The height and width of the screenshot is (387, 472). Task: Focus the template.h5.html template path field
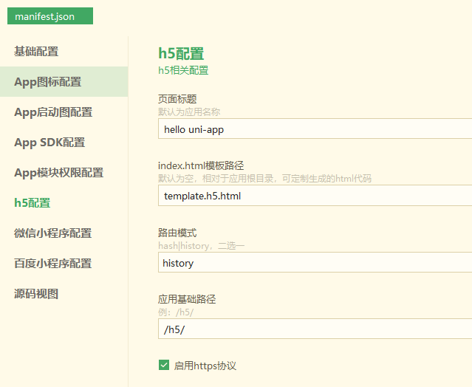click(315, 196)
